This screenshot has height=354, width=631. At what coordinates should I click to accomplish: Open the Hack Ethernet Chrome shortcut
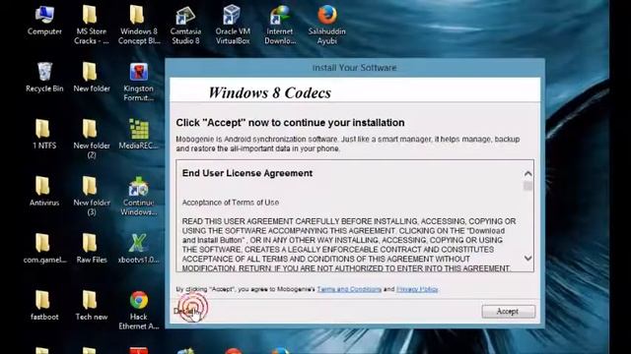138,311
